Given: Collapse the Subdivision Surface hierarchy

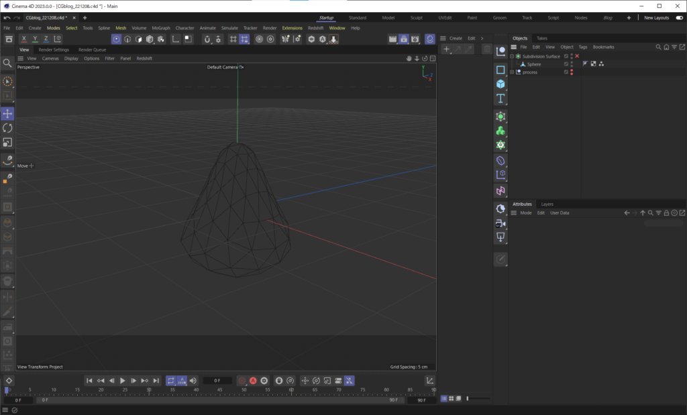Looking at the screenshot, I should coord(511,56).
